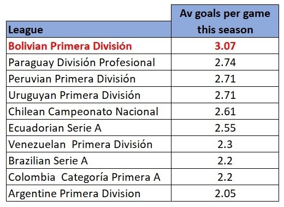Select Uruguayan Primera División cell
This screenshot has width=284, height=207.
click(88, 95)
